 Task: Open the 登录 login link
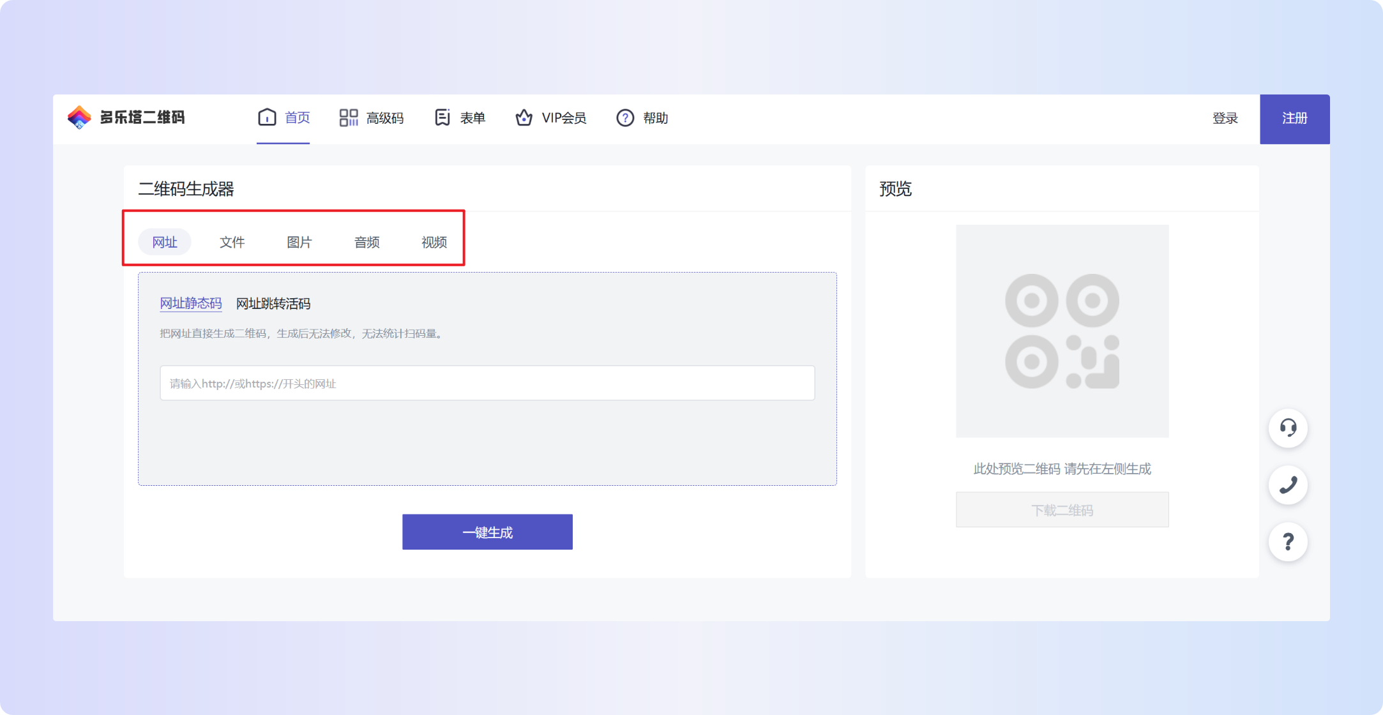click(x=1225, y=119)
